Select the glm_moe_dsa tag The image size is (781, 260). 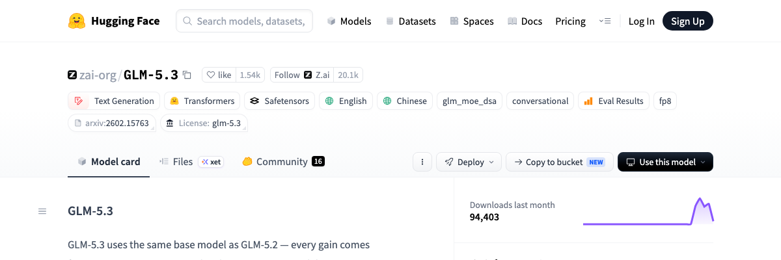click(469, 101)
